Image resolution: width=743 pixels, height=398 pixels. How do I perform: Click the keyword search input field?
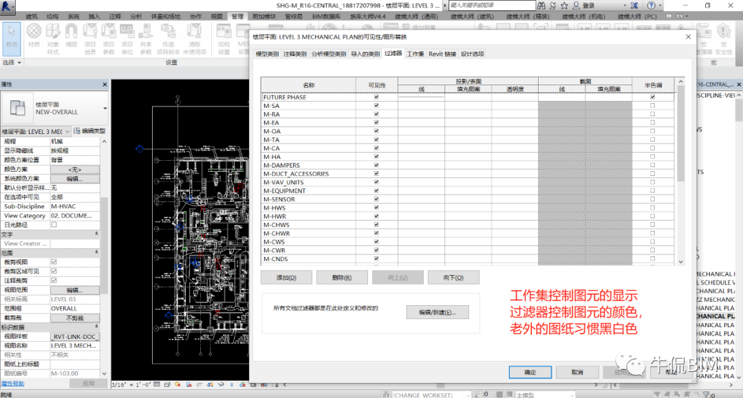point(491,5)
